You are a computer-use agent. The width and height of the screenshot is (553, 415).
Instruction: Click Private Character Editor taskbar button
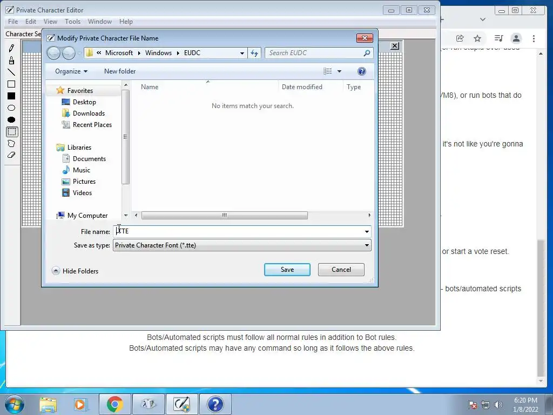(181, 404)
